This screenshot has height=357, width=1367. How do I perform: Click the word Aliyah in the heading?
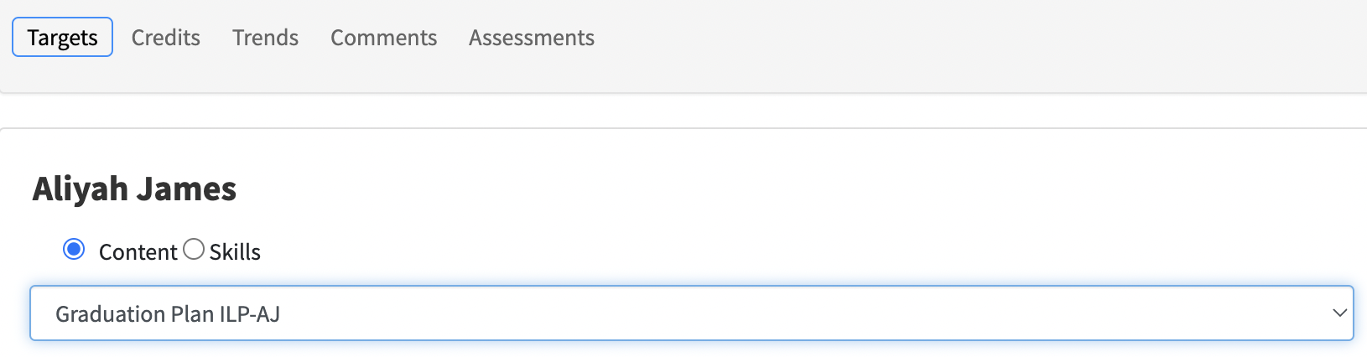(81, 189)
